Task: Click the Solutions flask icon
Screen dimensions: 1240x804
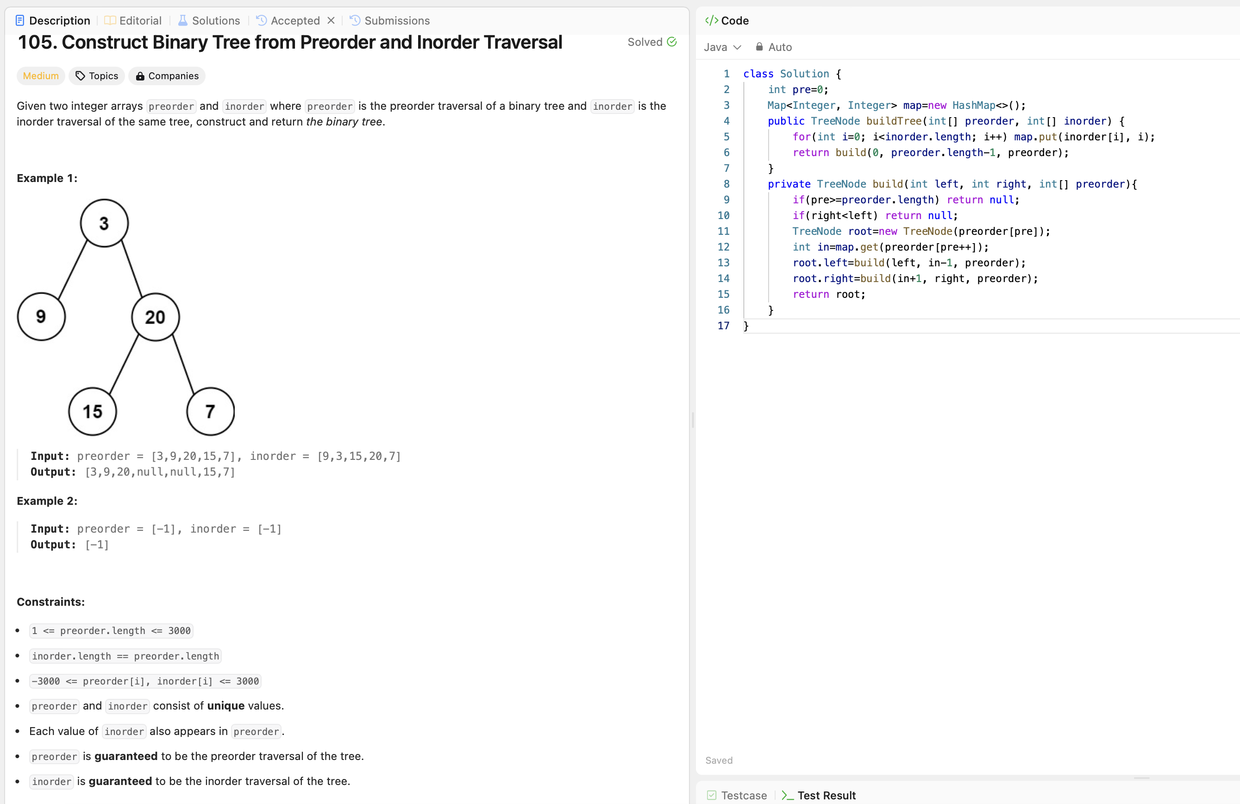Action: [182, 20]
